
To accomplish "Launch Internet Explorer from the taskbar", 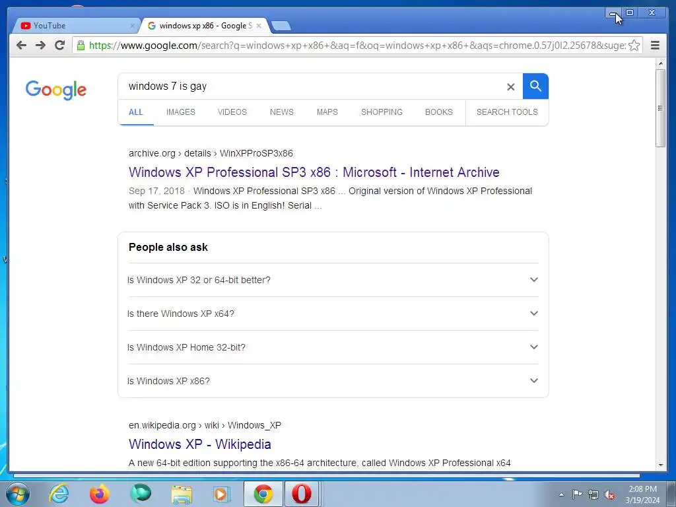I will 59,494.
